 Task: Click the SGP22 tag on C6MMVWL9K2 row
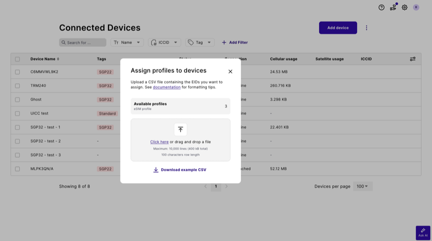tap(105, 72)
